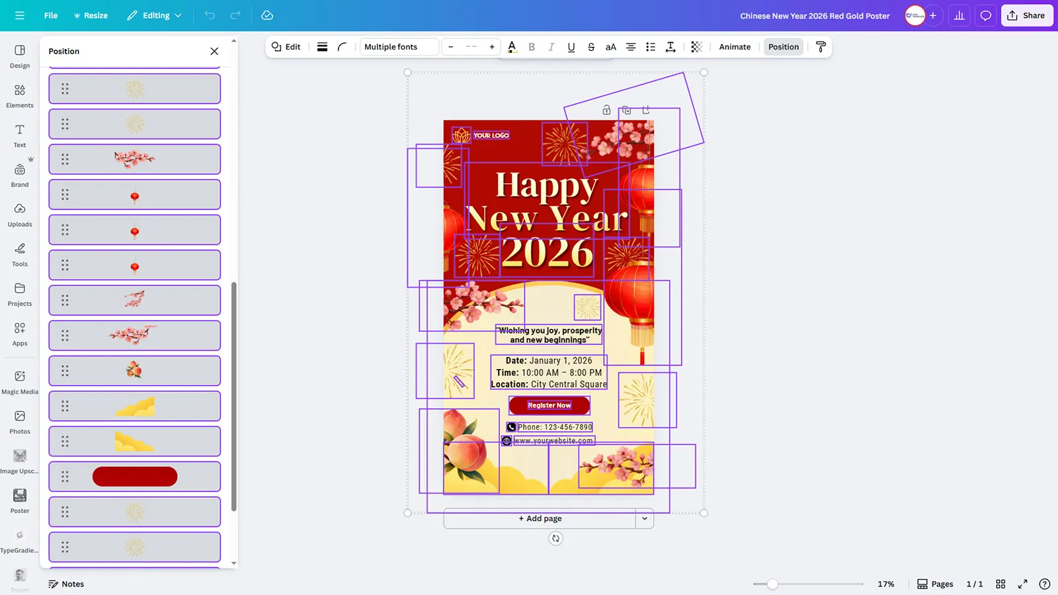Click the comment speech bubble icon
This screenshot has height=595, width=1058.
[x=985, y=16]
